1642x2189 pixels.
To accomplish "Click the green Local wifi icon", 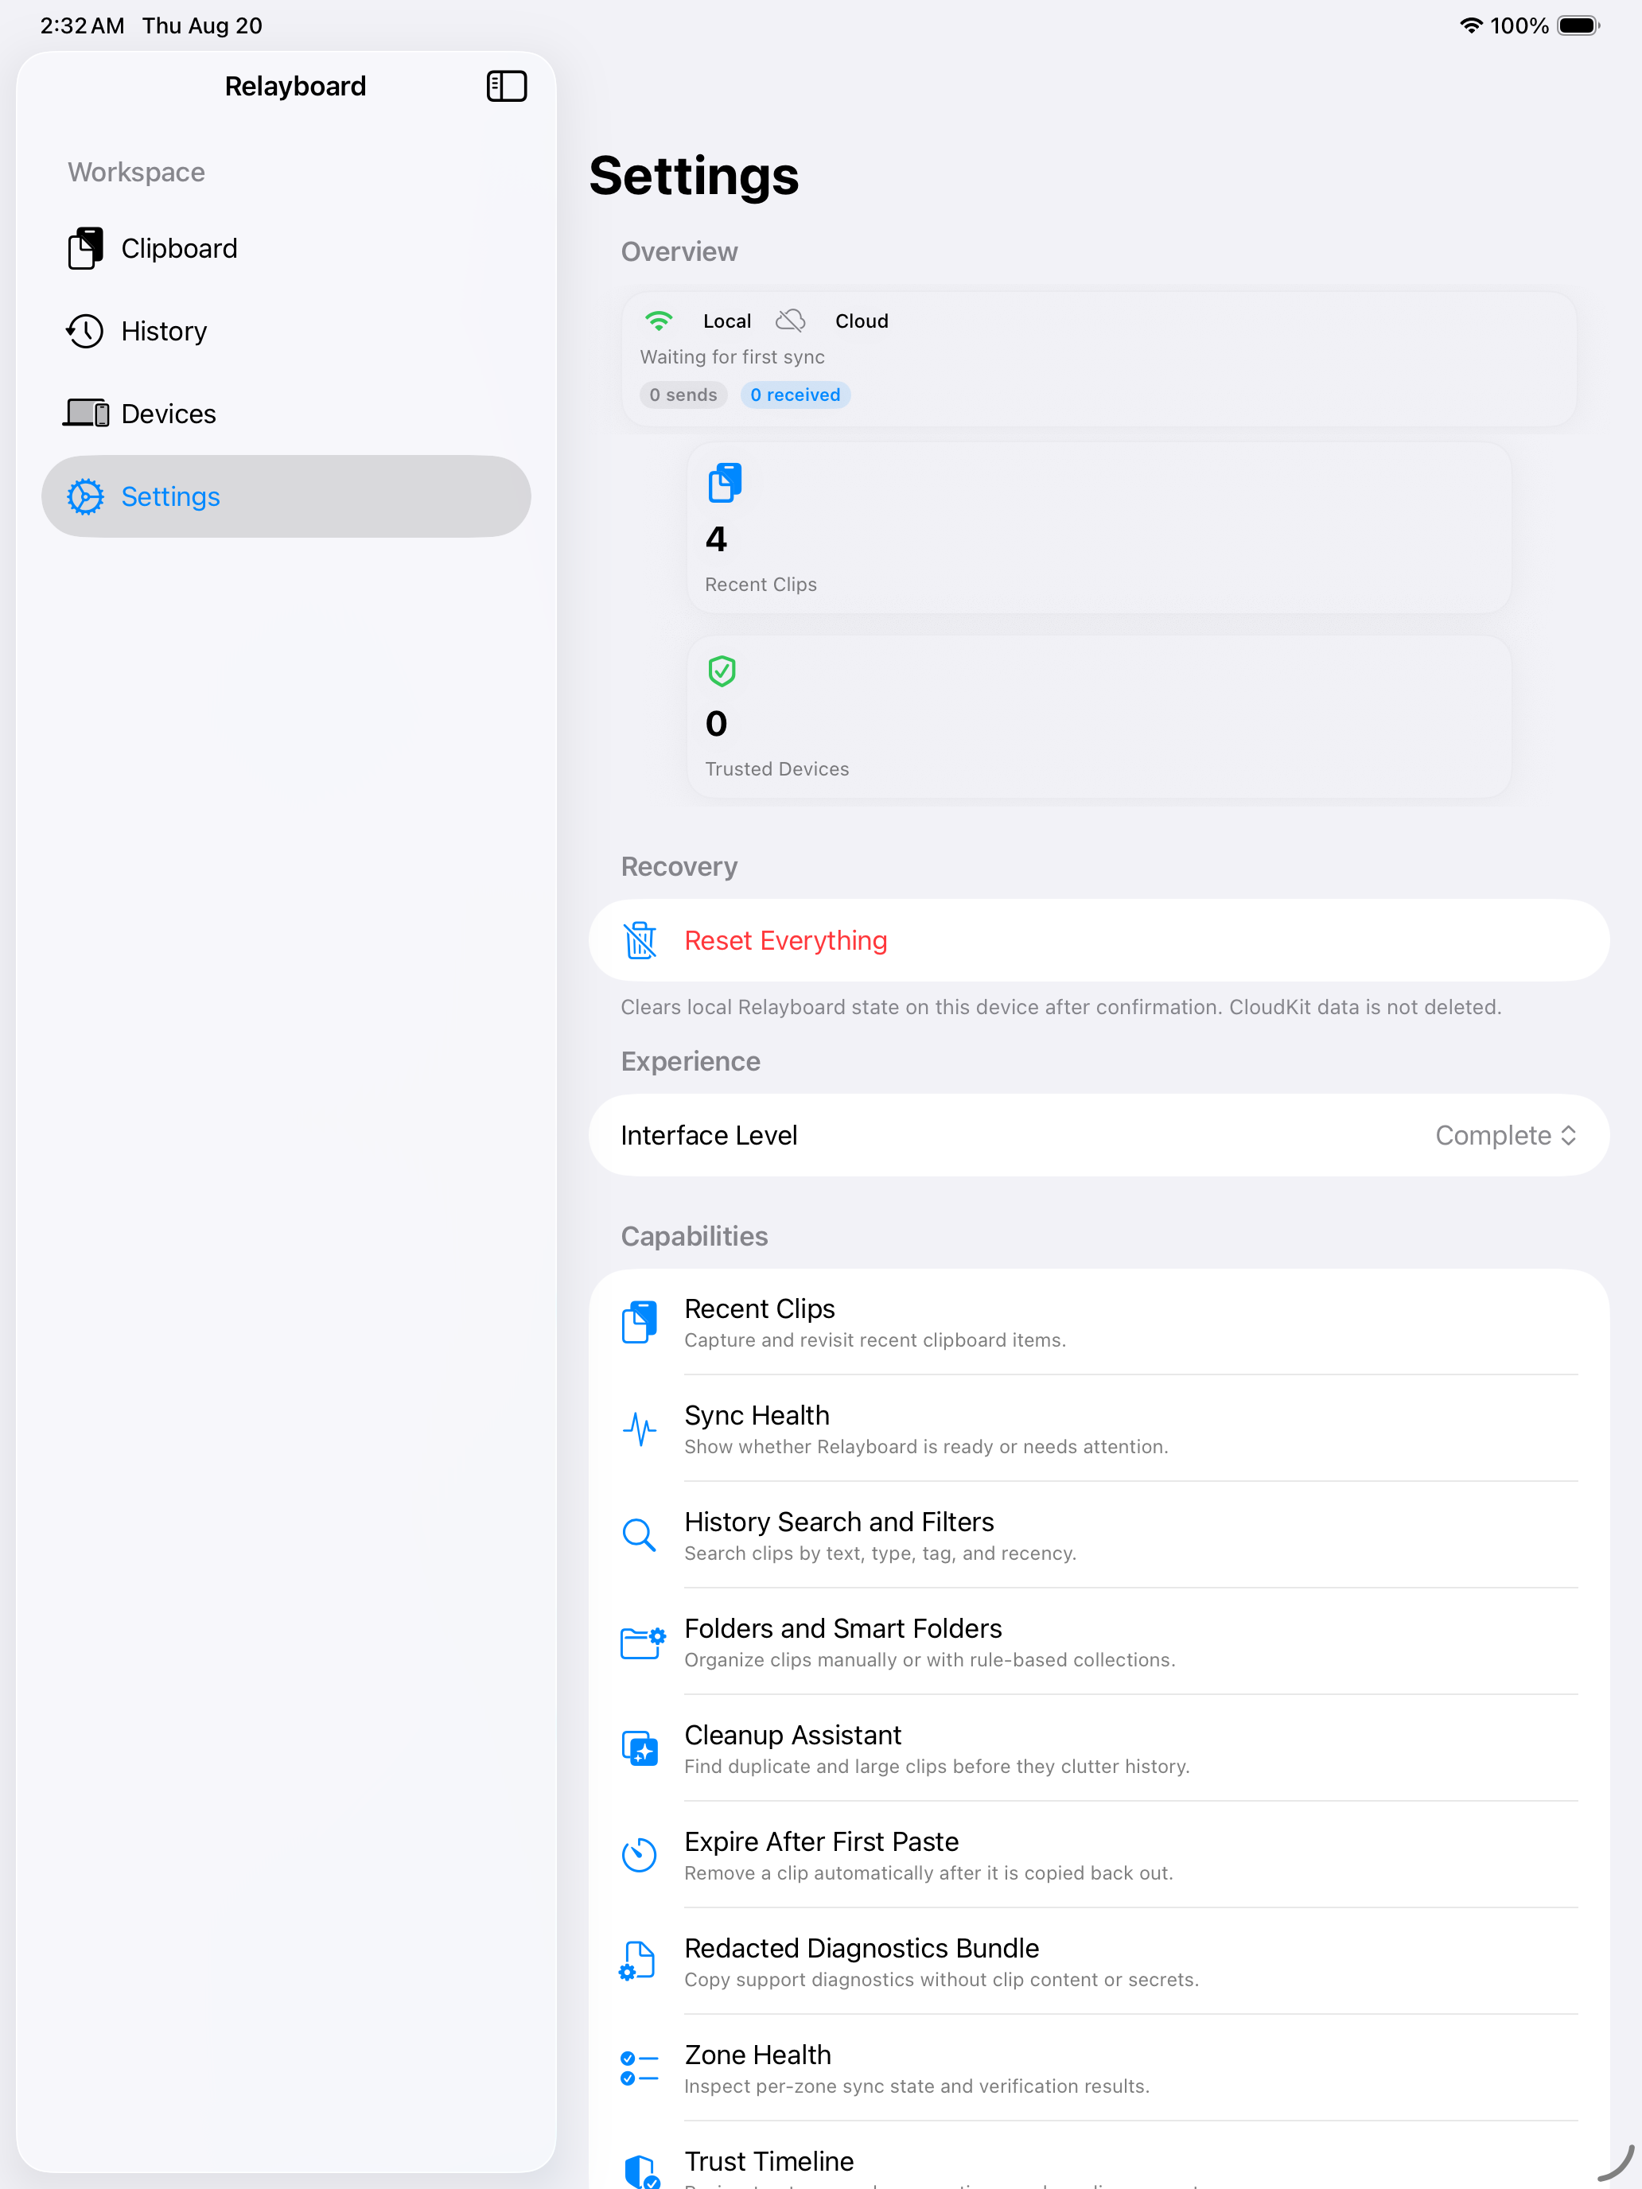I will point(658,321).
